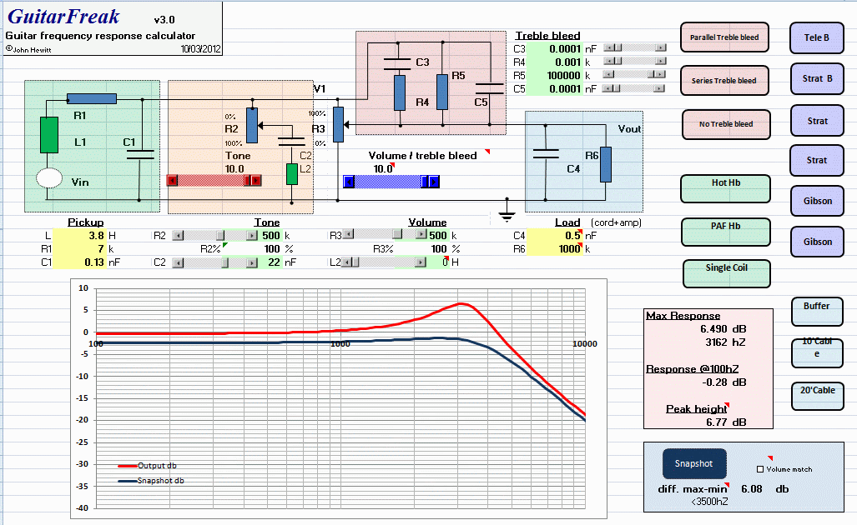Load the Tele B pickup preset
The height and width of the screenshot is (525, 857).
click(x=817, y=37)
